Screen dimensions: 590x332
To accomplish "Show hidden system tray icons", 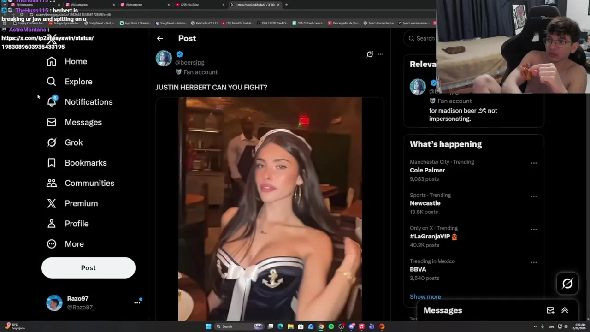I will (x=535, y=326).
